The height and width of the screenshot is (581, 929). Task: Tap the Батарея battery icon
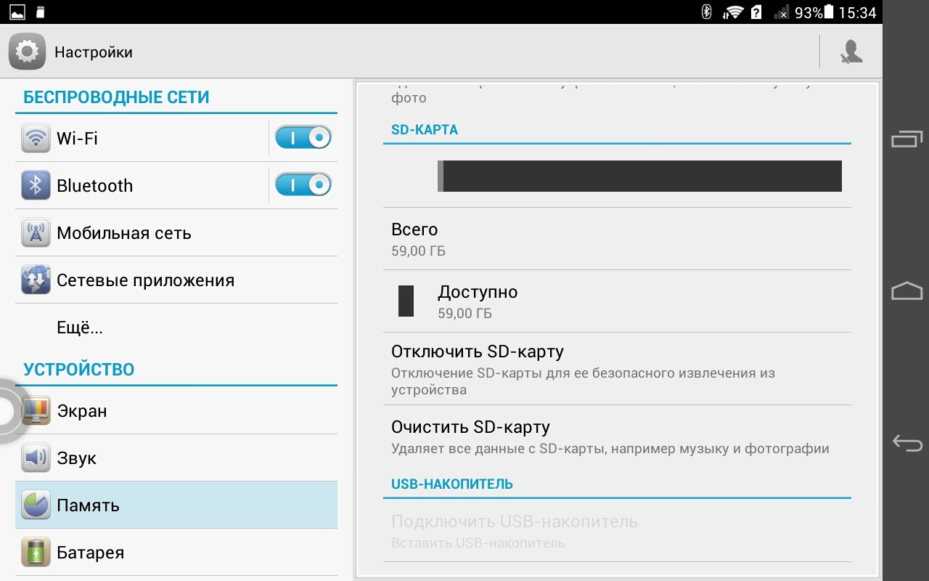point(36,553)
